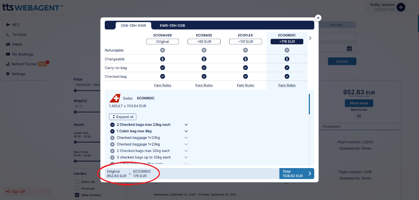The width and height of the screenshot is (419, 200).
Task: Select ECOGREIC +176 EUR fare
Action: [287, 42]
